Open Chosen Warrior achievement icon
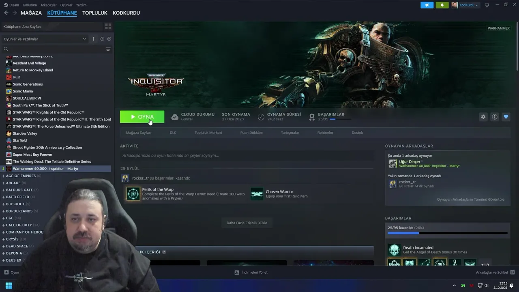Viewport: 519px width, 292px height. coord(257,194)
